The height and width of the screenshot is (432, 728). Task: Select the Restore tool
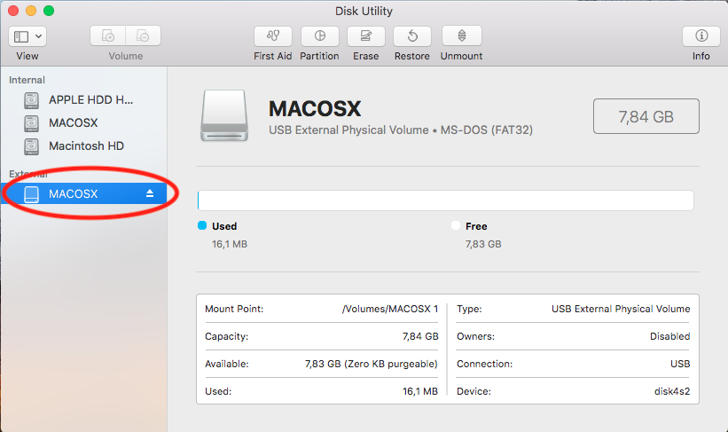coord(412,36)
